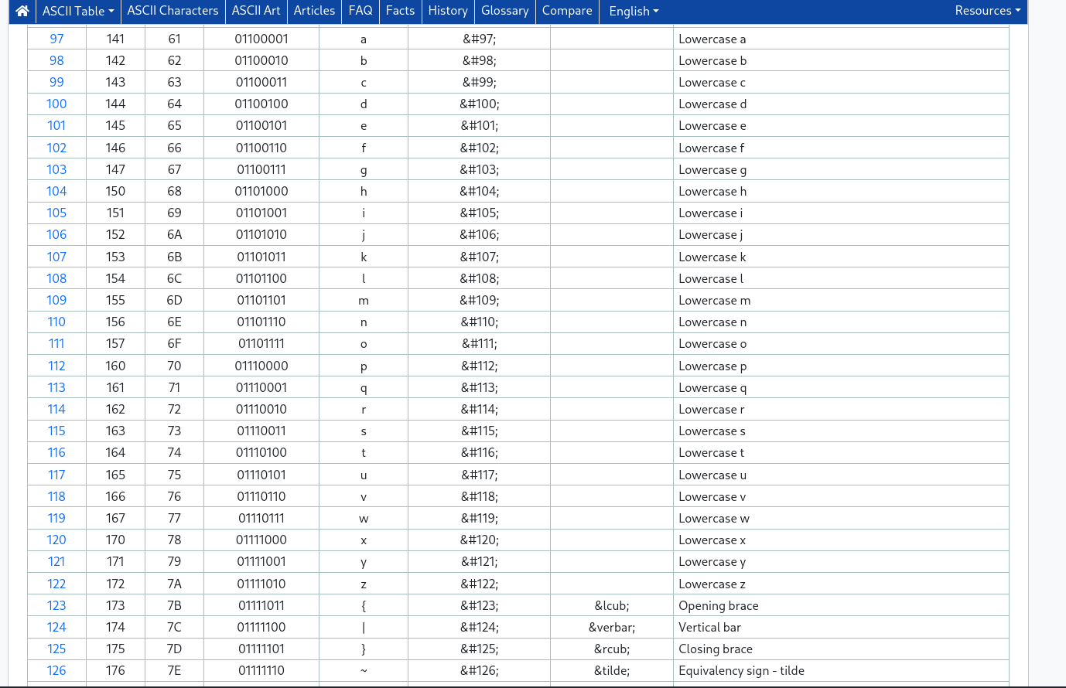
Task: Expand the ASCII Table dropdown menu
Action: 78,11
